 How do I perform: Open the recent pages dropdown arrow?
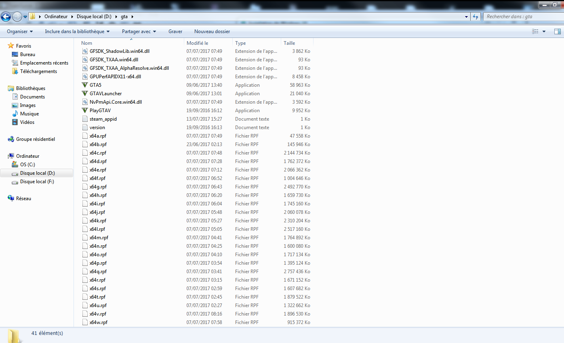[x=25, y=17]
